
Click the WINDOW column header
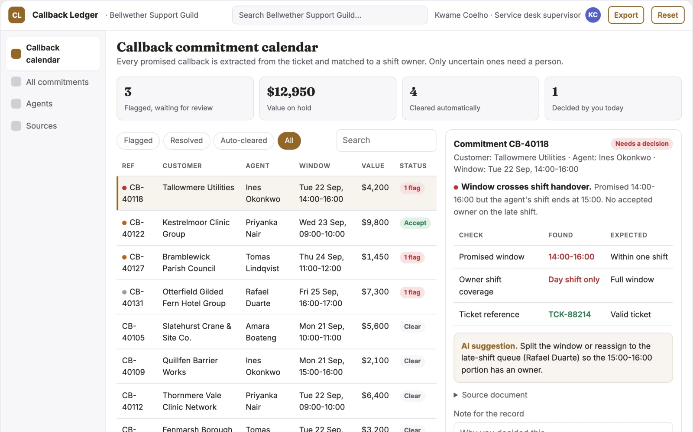314,166
